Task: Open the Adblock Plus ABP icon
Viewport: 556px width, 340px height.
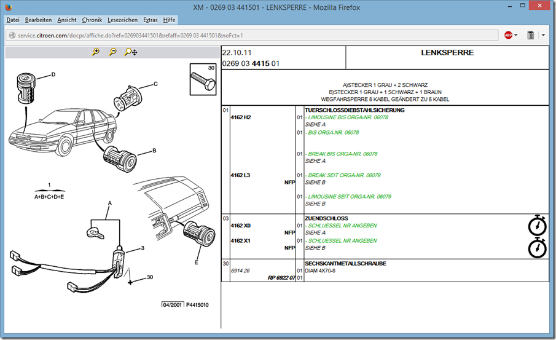Action: tap(508, 35)
